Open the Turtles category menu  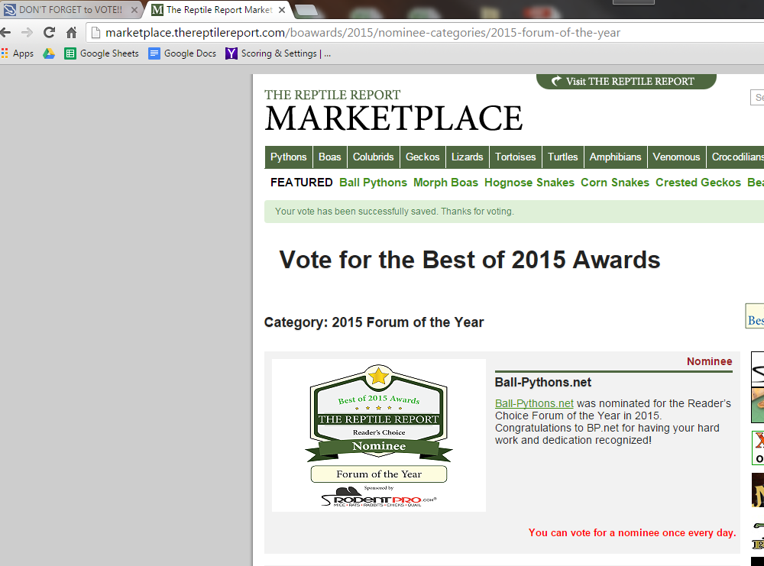(x=563, y=157)
